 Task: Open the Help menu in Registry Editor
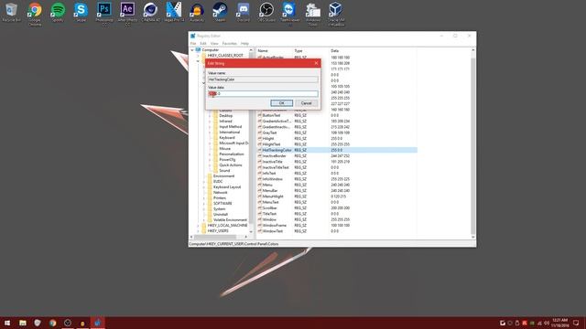(x=244, y=44)
